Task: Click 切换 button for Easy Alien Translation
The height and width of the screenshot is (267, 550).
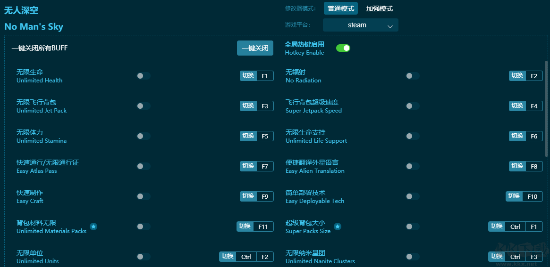Action: click(517, 166)
